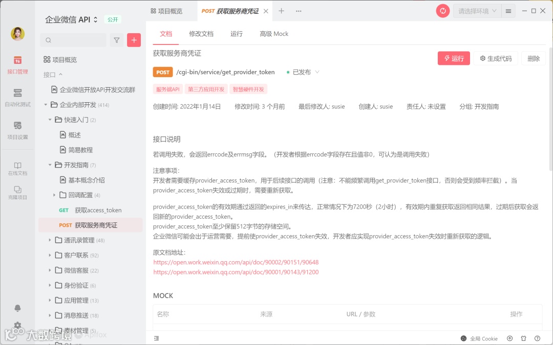Click the 项目概览 grid icon in sidebar

point(47,59)
